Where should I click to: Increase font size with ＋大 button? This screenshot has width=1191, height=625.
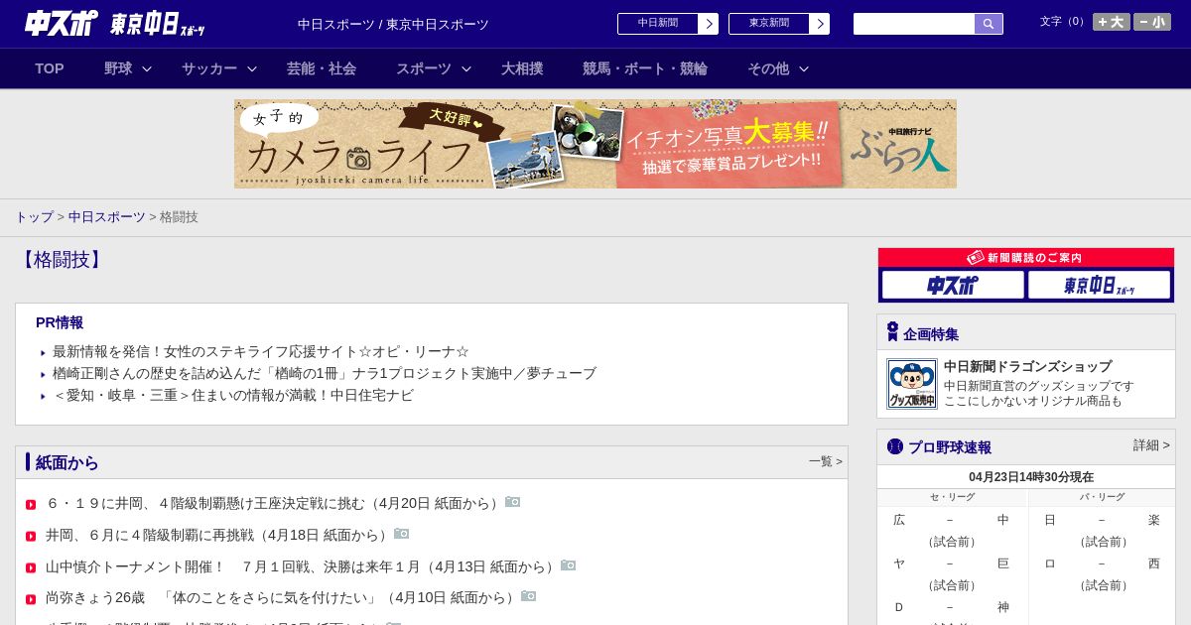pos(1111,22)
